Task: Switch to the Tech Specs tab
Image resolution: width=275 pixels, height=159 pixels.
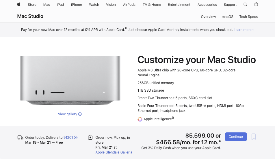Action: (x=248, y=17)
